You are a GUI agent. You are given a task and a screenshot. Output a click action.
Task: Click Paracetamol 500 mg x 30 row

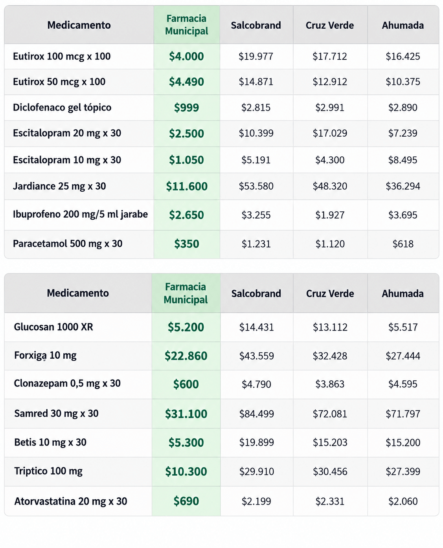click(221, 244)
